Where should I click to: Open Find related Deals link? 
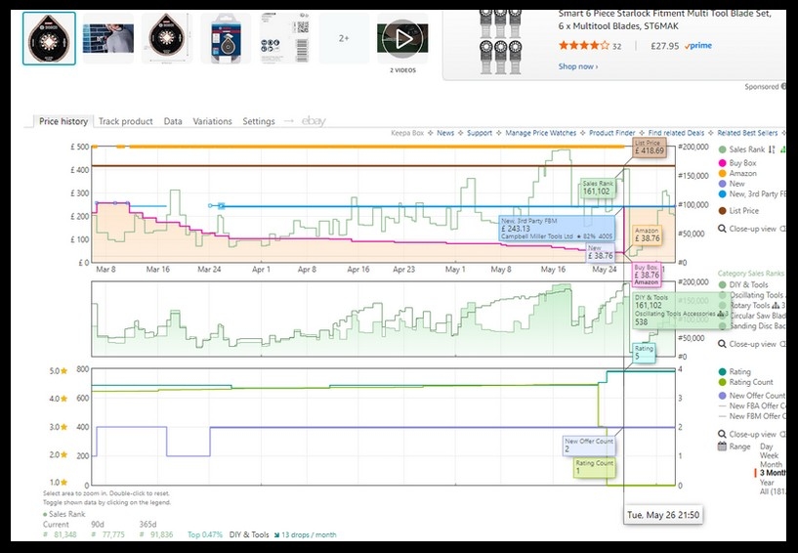pyautogui.click(x=676, y=133)
